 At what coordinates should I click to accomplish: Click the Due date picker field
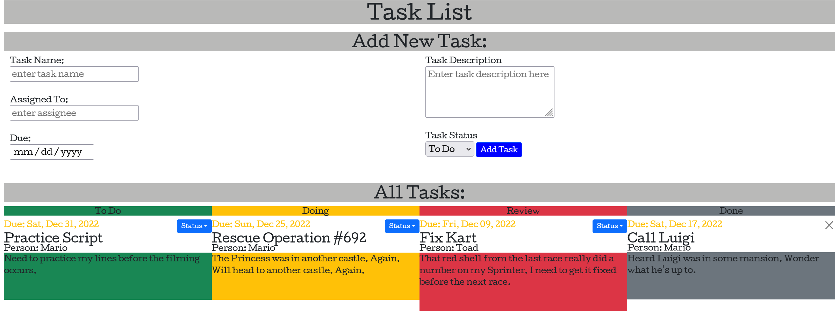point(52,152)
